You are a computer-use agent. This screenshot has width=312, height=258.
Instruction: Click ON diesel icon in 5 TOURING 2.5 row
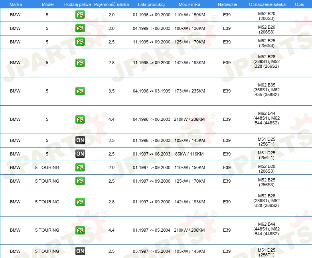pos(80,251)
